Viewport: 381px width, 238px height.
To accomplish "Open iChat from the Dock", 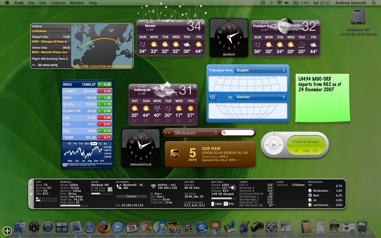I will pyautogui.click(x=117, y=227).
